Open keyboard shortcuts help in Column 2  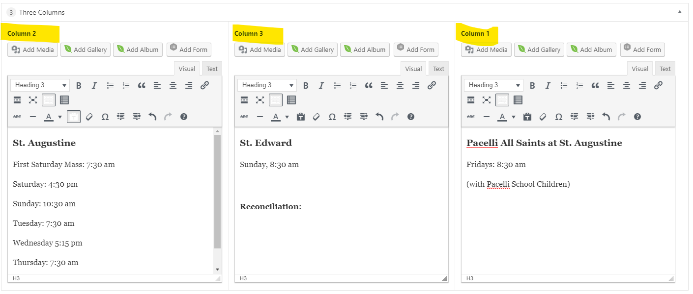tap(184, 117)
